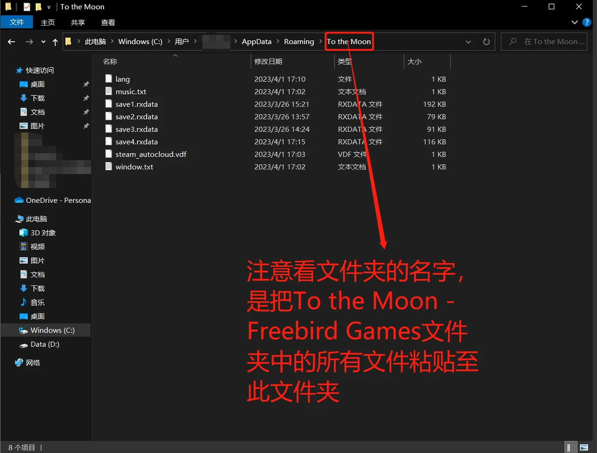Viewport: 597px width, 453px height.
Task: Select Data (D:) drive in sidebar
Action: click(x=45, y=344)
